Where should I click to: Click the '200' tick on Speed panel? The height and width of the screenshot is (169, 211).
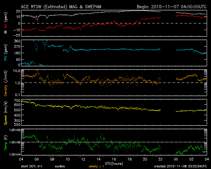[x=17, y=124]
